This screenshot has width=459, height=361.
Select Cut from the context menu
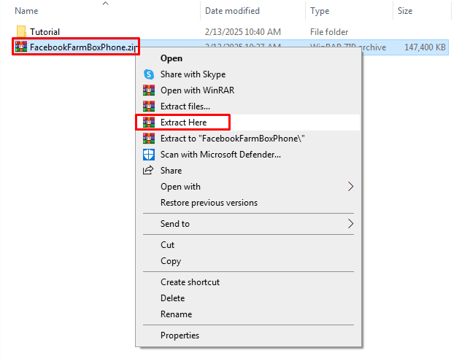pyautogui.click(x=167, y=245)
